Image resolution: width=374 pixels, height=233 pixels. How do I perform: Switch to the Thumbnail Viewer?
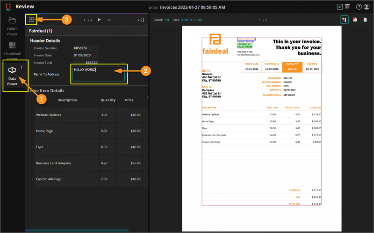tap(12, 49)
